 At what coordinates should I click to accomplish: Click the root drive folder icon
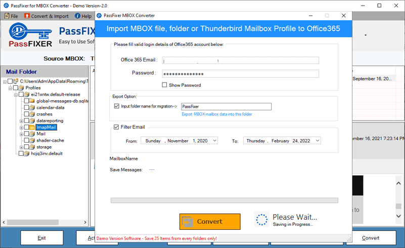pyautogui.click(x=16, y=81)
